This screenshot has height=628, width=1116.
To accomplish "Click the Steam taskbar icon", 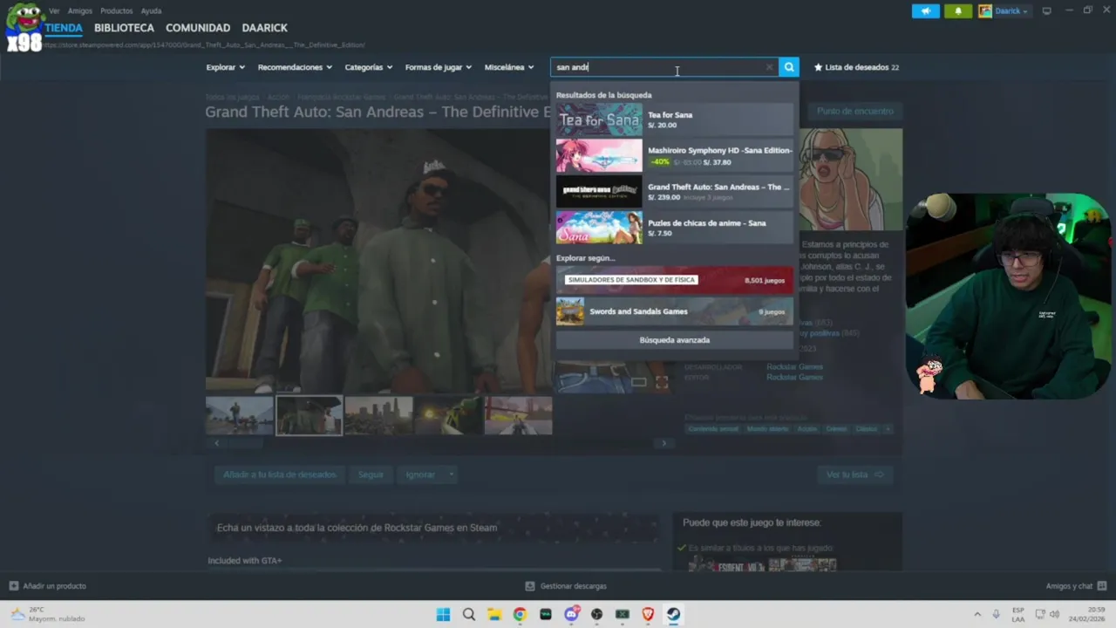I will pyautogui.click(x=674, y=614).
